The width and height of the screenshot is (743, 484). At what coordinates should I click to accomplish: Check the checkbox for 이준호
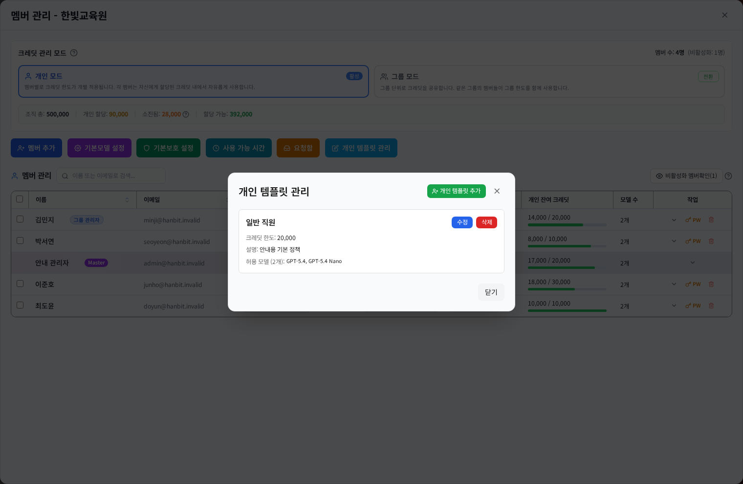point(20,284)
